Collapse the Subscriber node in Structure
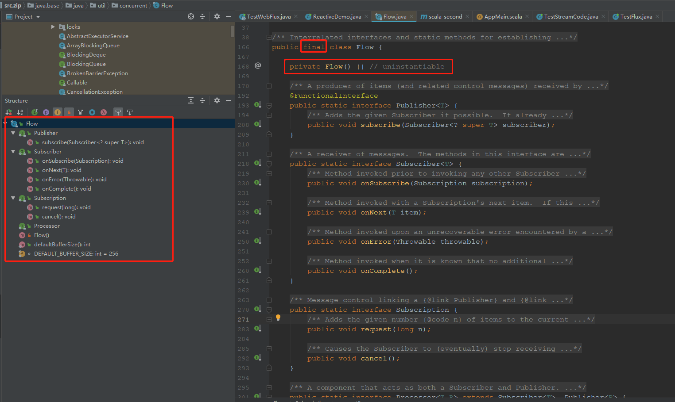 [13, 152]
